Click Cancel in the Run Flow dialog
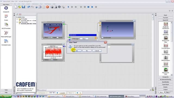 click(97, 51)
